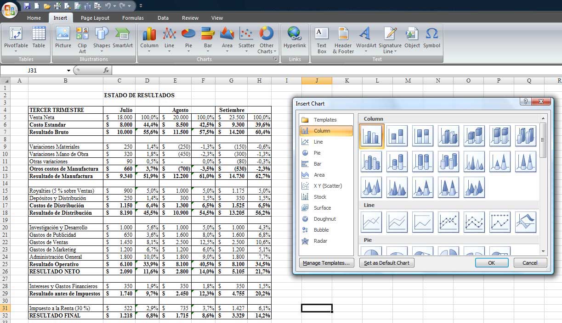Insert a PivotTable from the ribbon
Viewport: 562px width, 323px height.
click(x=16, y=39)
